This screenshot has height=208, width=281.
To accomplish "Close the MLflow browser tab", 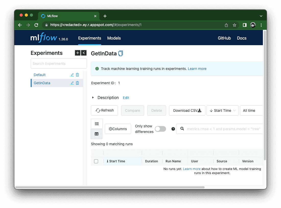I will 95,16.
